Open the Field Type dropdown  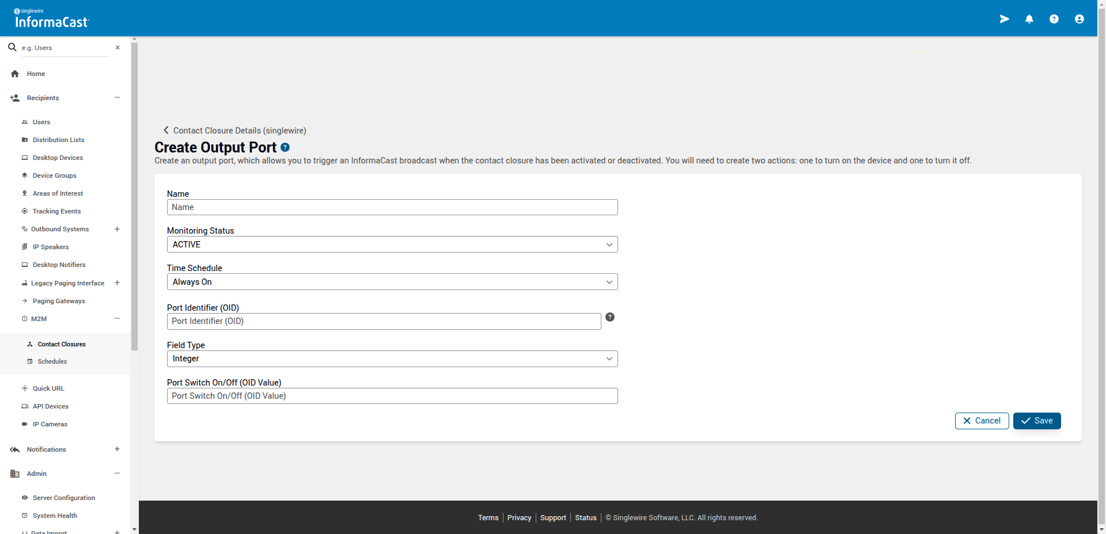tap(392, 358)
